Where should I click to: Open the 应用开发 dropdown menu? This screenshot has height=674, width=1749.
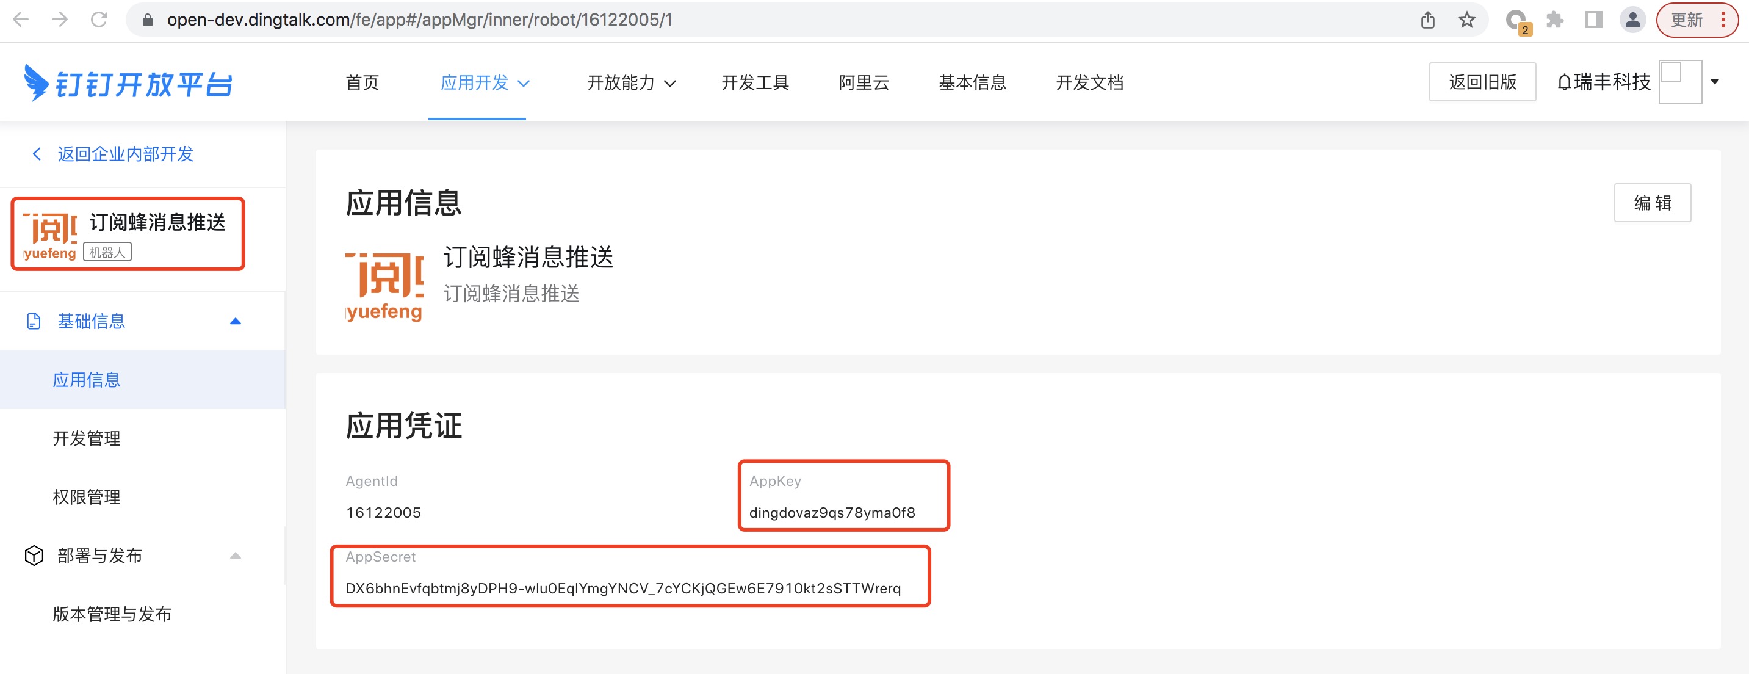[x=484, y=83]
